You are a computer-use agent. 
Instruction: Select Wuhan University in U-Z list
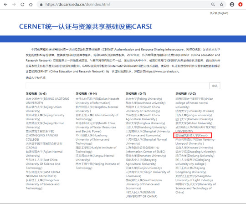pyautogui.click(x=194, y=123)
